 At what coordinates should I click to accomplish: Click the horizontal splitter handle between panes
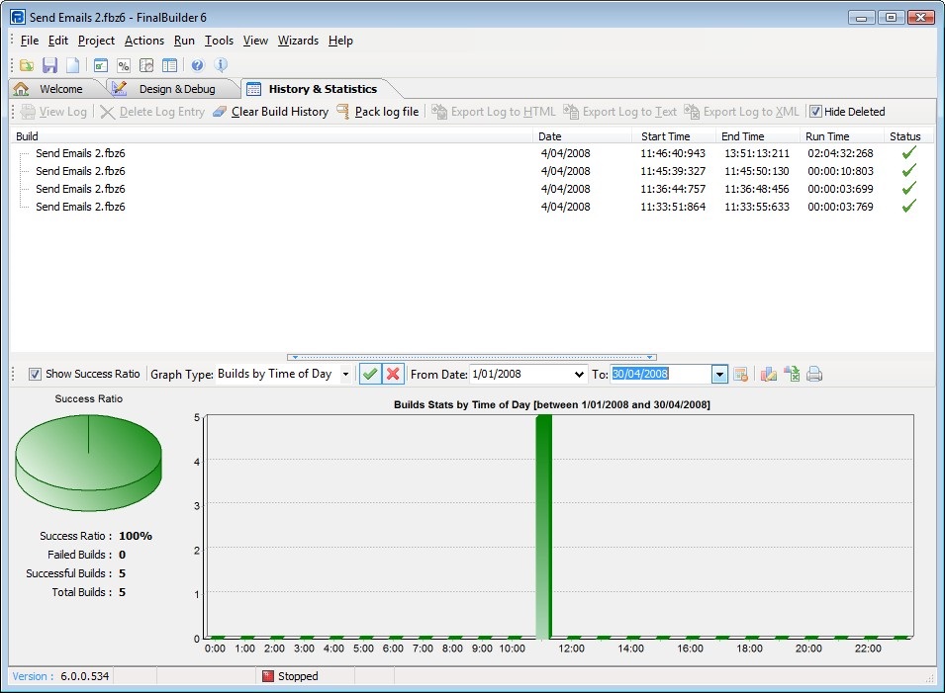click(x=472, y=357)
